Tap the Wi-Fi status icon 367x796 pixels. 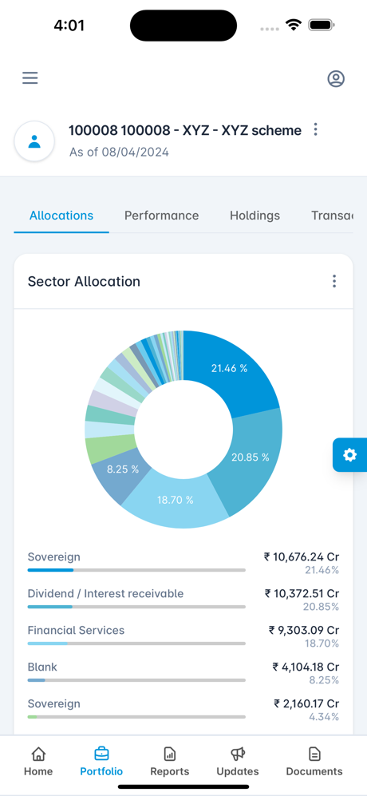(x=294, y=25)
